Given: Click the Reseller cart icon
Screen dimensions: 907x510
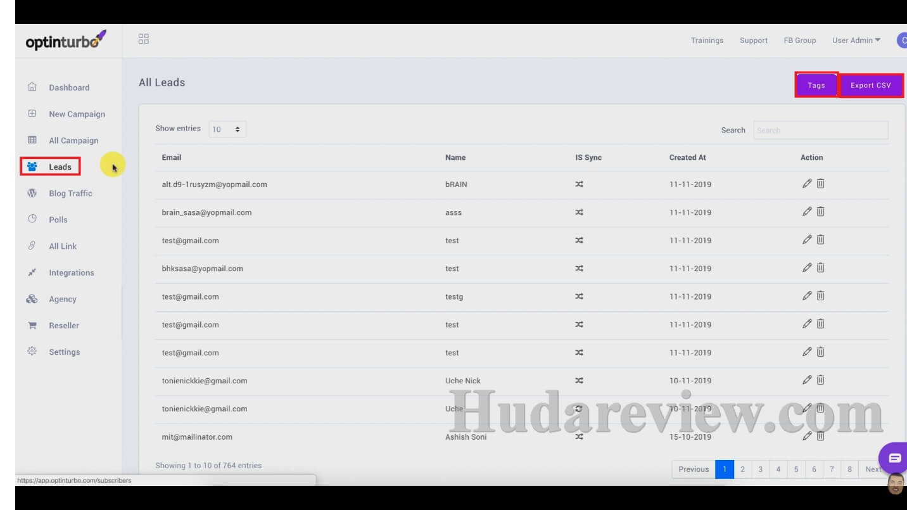Looking at the screenshot, I should (32, 325).
